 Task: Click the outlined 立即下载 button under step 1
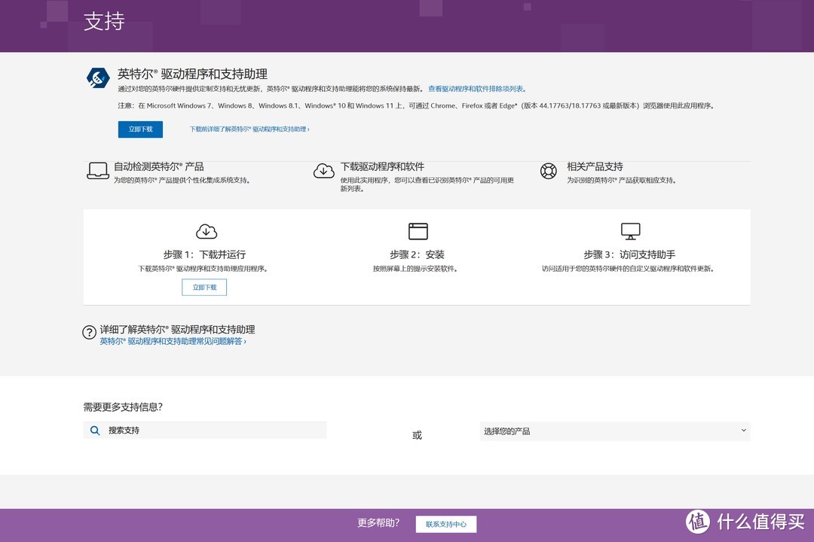click(x=204, y=288)
